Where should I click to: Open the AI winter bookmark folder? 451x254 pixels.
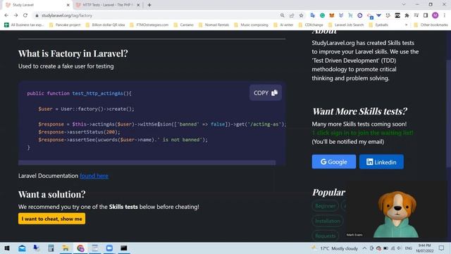point(283,25)
